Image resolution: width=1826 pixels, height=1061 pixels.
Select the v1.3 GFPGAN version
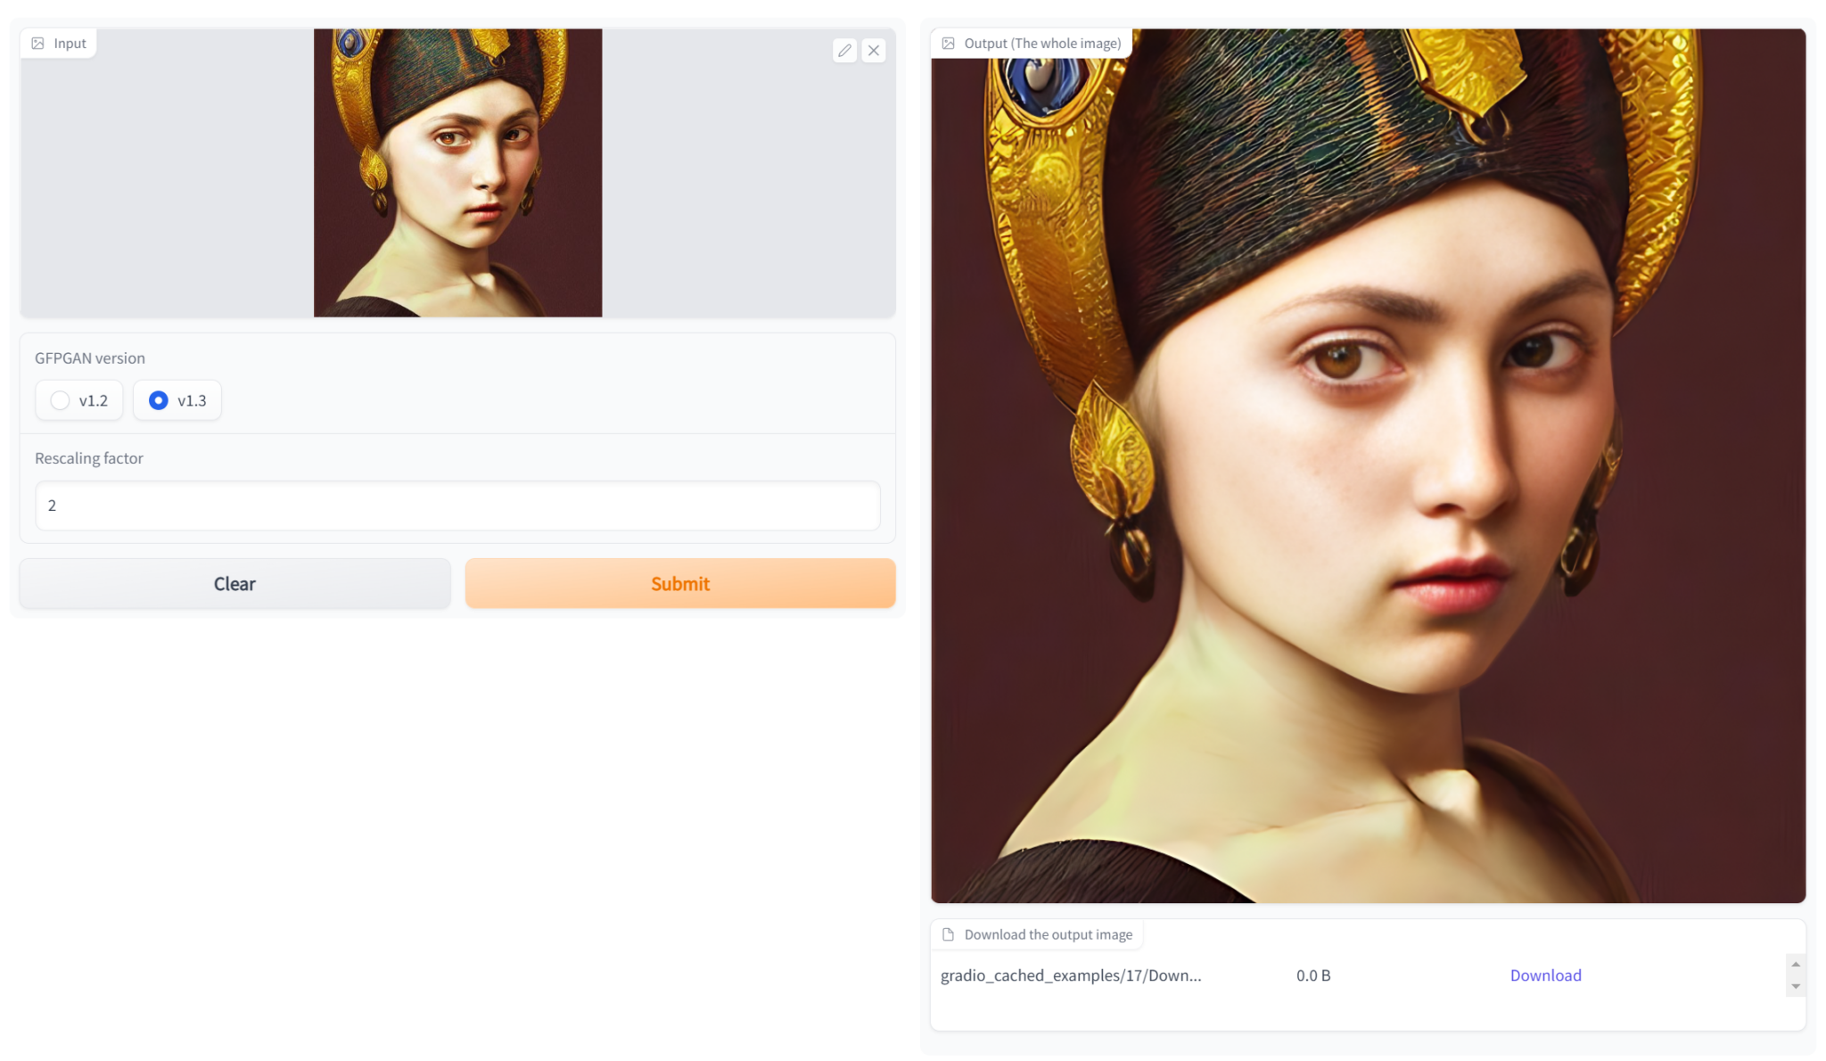pyautogui.click(x=177, y=400)
